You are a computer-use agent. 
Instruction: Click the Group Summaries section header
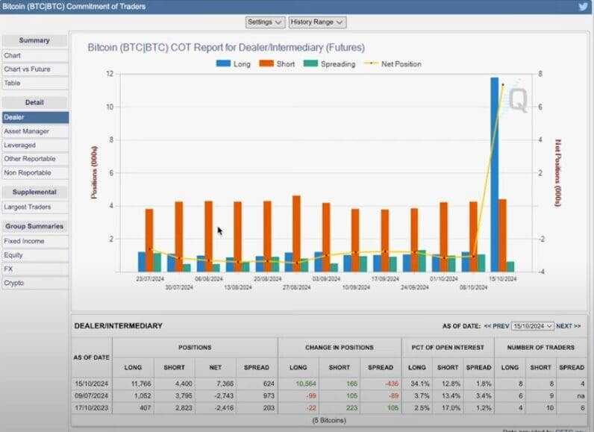click(34, 226)
